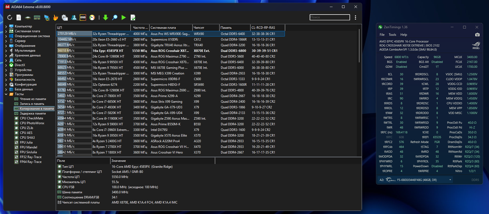489x214 pixels.
Task: Start the benchmark with green play icon
Action: pyautogui.click(x=124, y=17)
